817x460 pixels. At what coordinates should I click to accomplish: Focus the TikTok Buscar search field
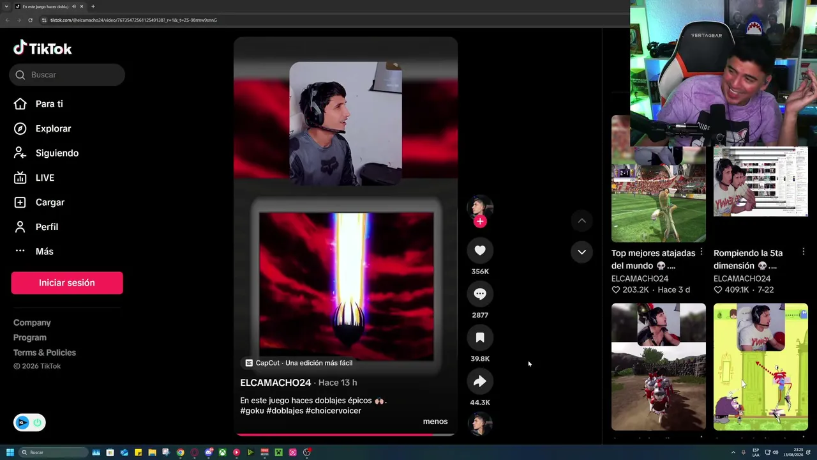pos(67,75)
